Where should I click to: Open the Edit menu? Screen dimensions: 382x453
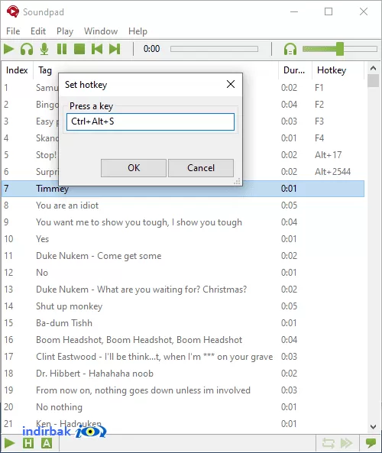pos(38,31)
